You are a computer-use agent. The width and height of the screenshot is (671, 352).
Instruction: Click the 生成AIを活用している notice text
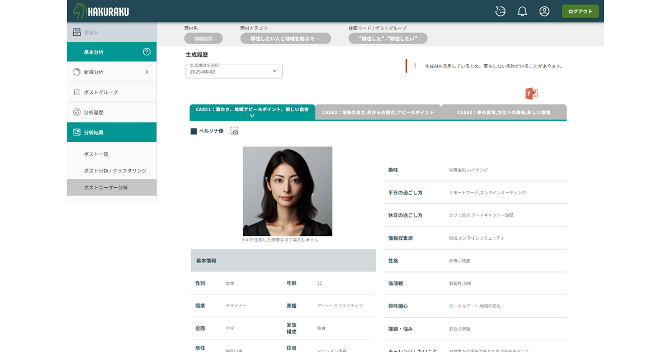point(494,66)
